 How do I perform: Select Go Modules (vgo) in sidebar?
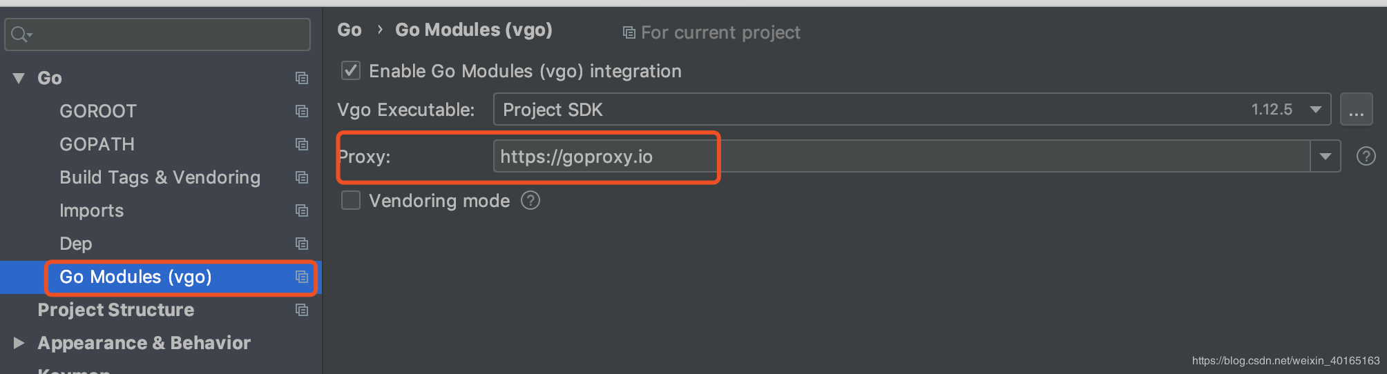pos(135,277)
